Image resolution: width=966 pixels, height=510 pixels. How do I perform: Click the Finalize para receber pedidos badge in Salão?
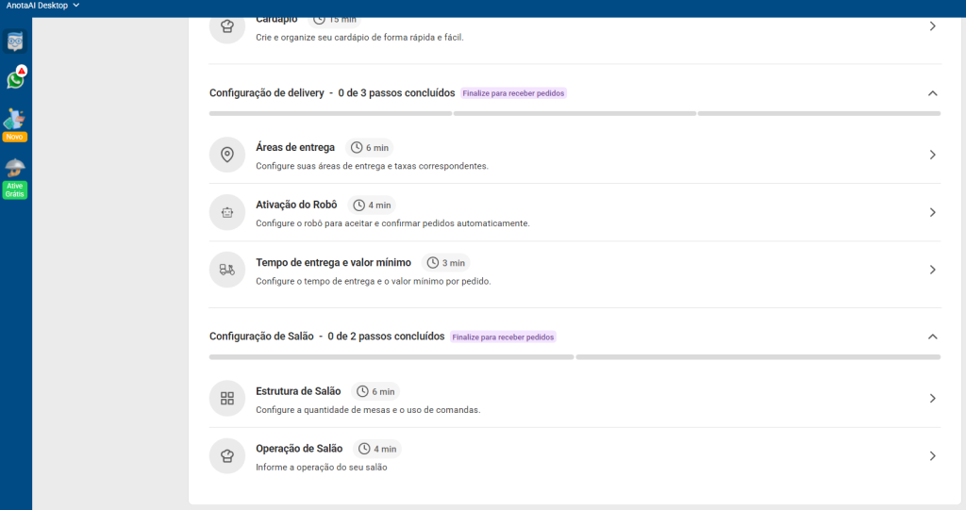(x=503, y=337)
